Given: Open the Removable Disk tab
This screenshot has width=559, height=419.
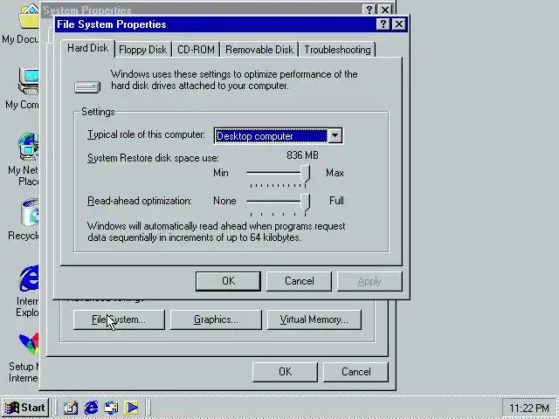Looking at the screenshot, I should [259, 50].
